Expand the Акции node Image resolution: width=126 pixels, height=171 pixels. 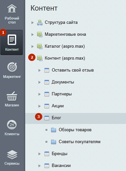click(39, 106)
